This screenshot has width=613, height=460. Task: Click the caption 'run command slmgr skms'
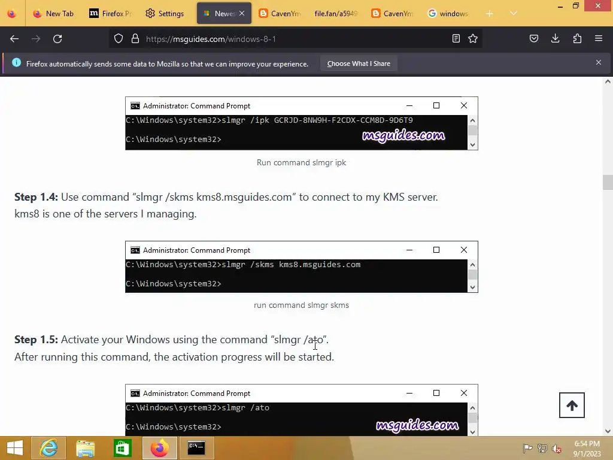tap(302, 305)
